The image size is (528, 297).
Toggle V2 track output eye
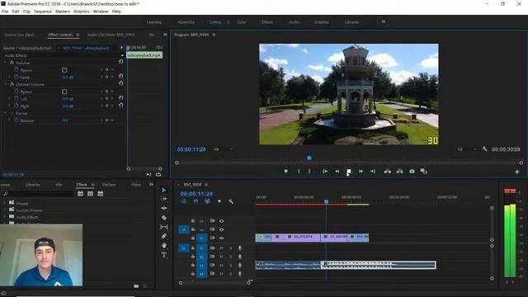[x=221, y=229]
